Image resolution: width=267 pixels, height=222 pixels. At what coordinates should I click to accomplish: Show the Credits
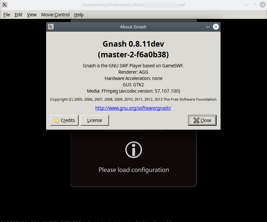click(64, 120)
